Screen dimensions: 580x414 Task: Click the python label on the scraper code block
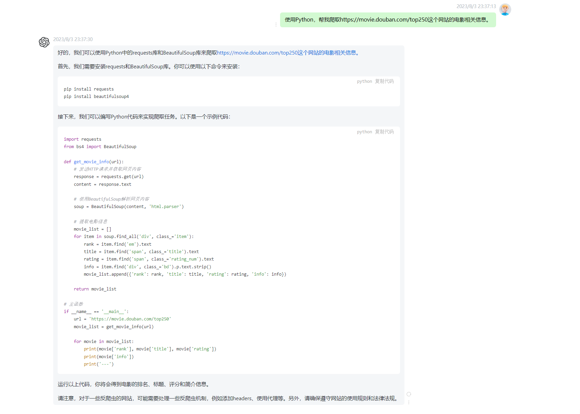364,132
